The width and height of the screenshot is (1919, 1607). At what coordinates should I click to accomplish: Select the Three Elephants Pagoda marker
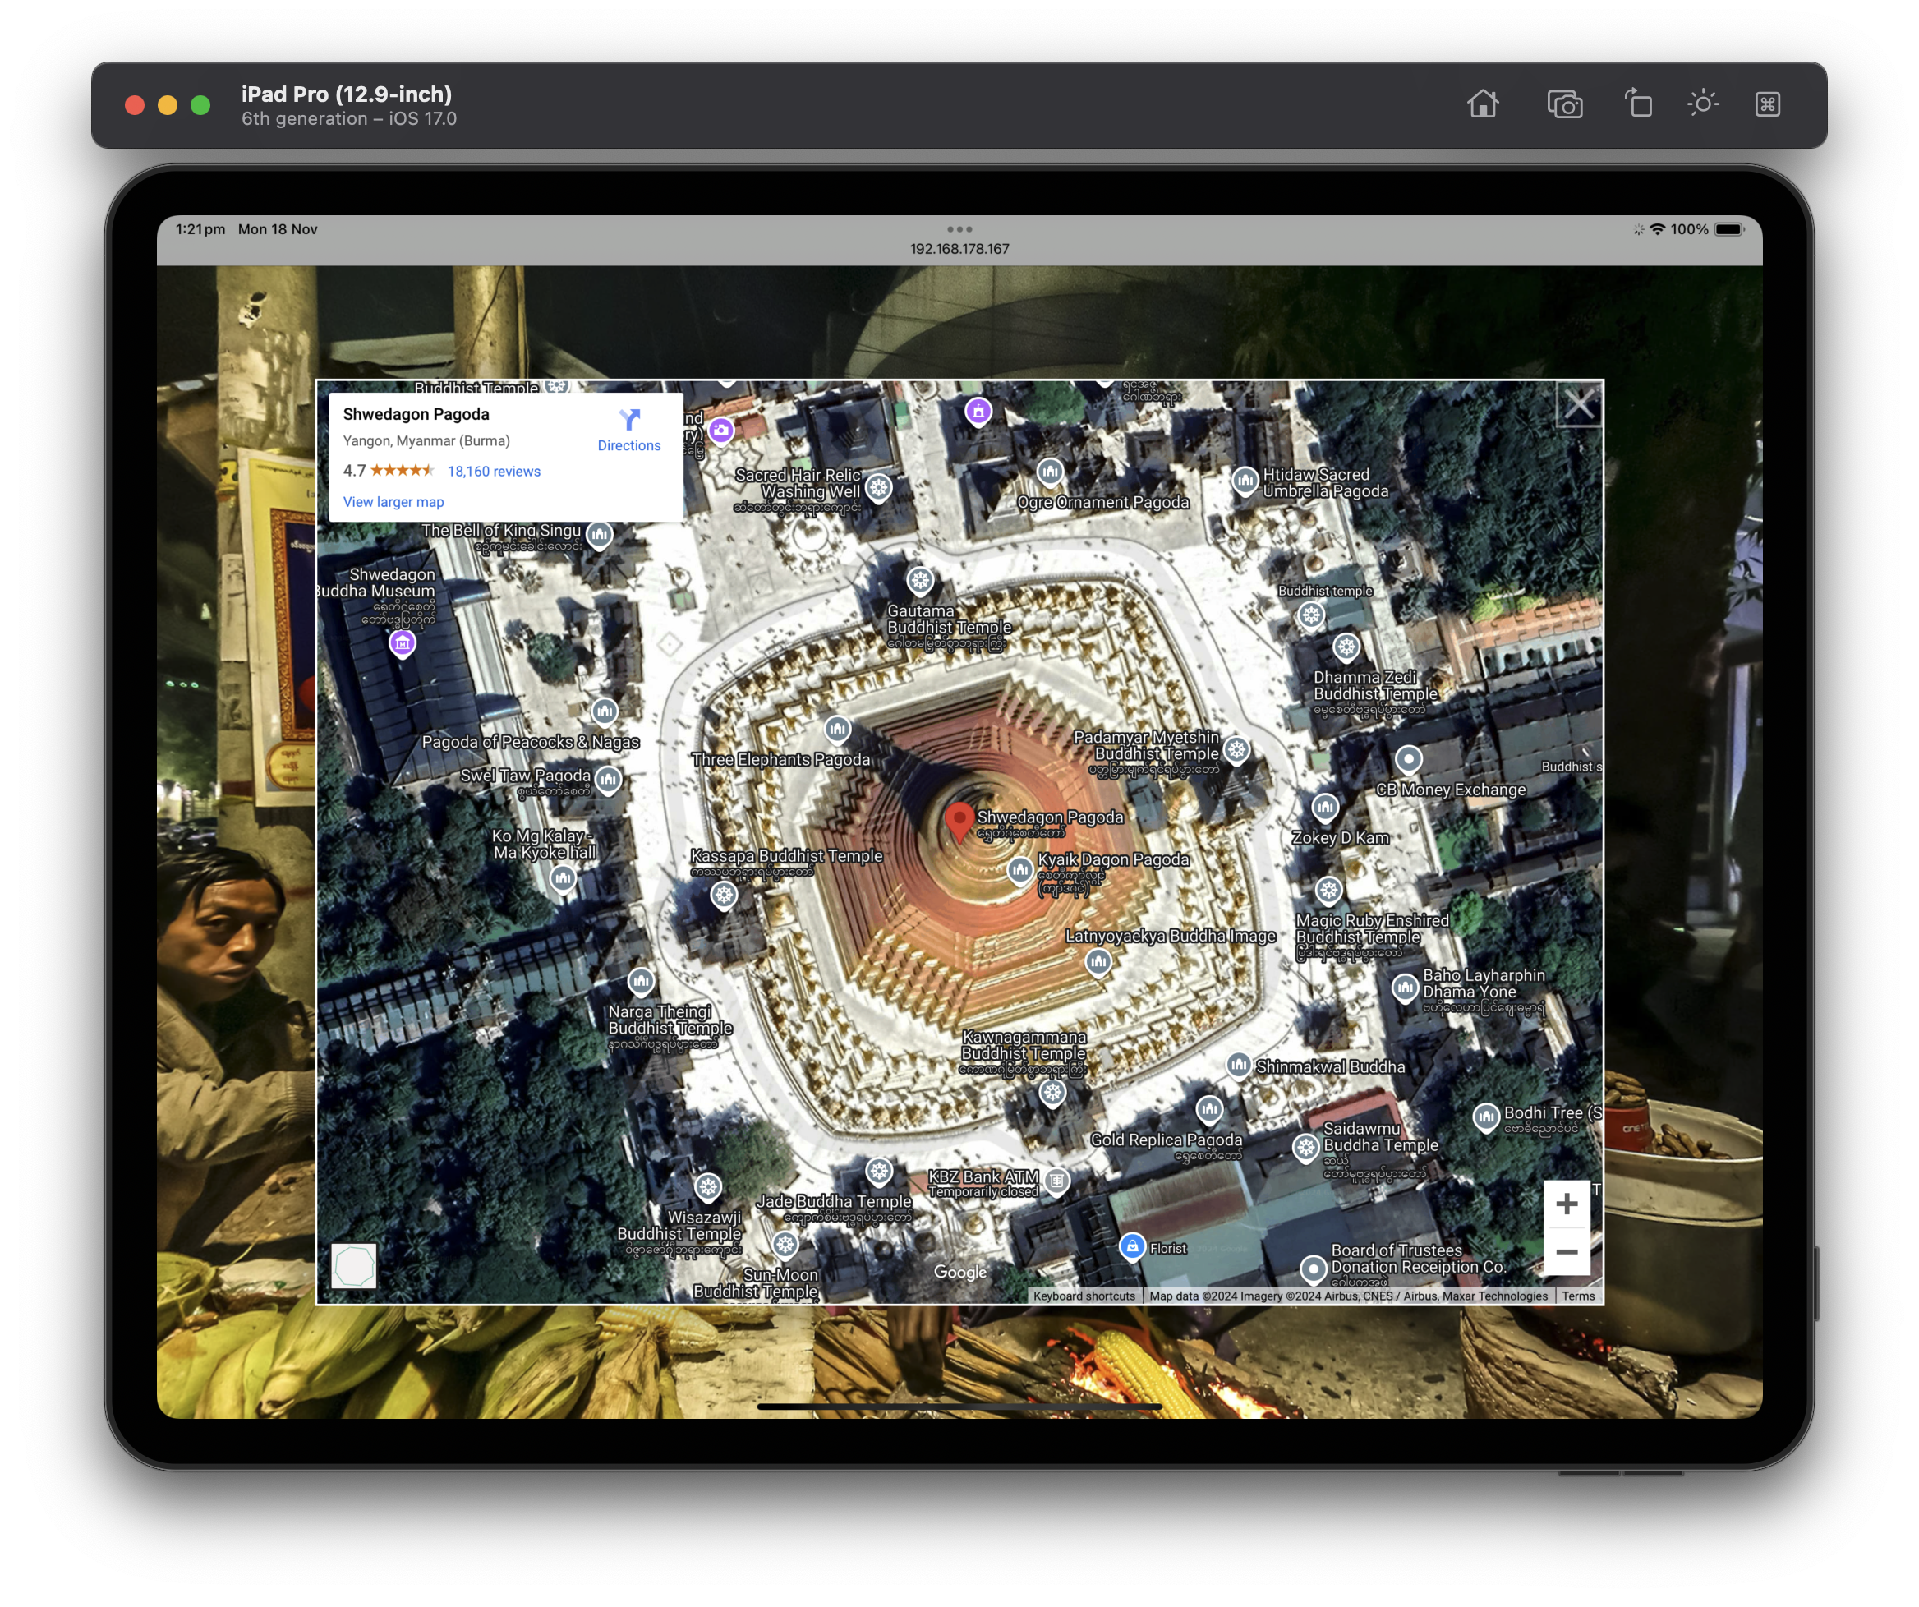click(x=837, y=730)
